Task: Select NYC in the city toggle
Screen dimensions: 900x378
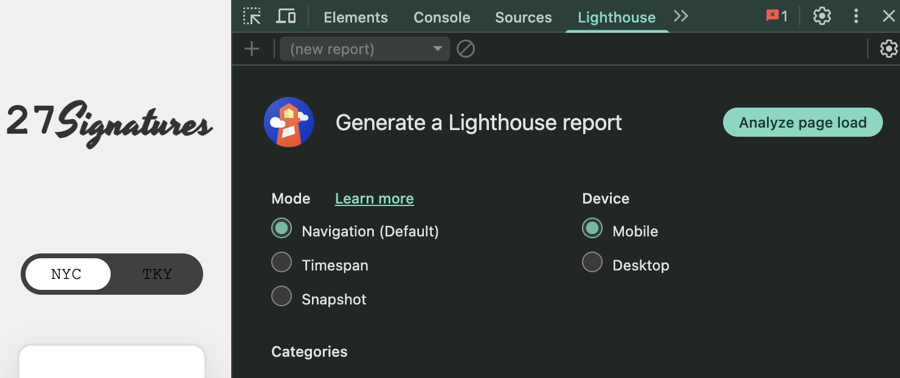Action: pyautogui.click(x=67, y=274)
